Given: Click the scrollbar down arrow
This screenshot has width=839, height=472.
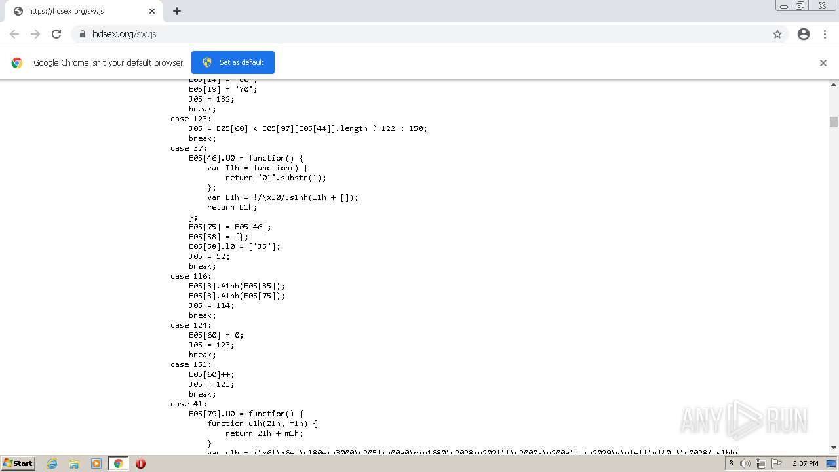Looking at the screenshot, I should [x=834, y=448].
